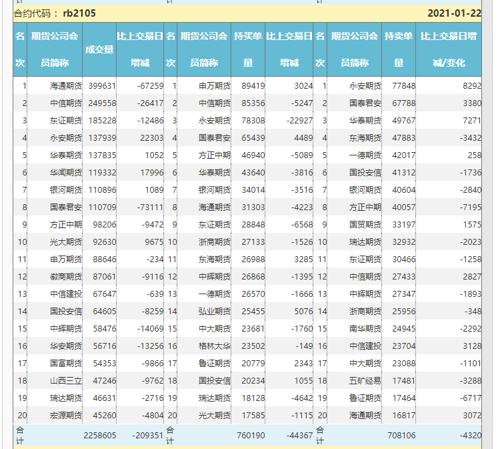Select total volume 2258605
This screenshot has width=502, height=449.
pos(99,435)
